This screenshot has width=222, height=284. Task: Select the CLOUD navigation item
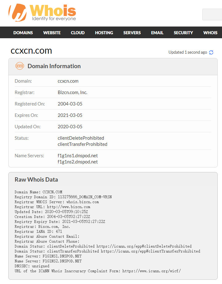(78, 33)
